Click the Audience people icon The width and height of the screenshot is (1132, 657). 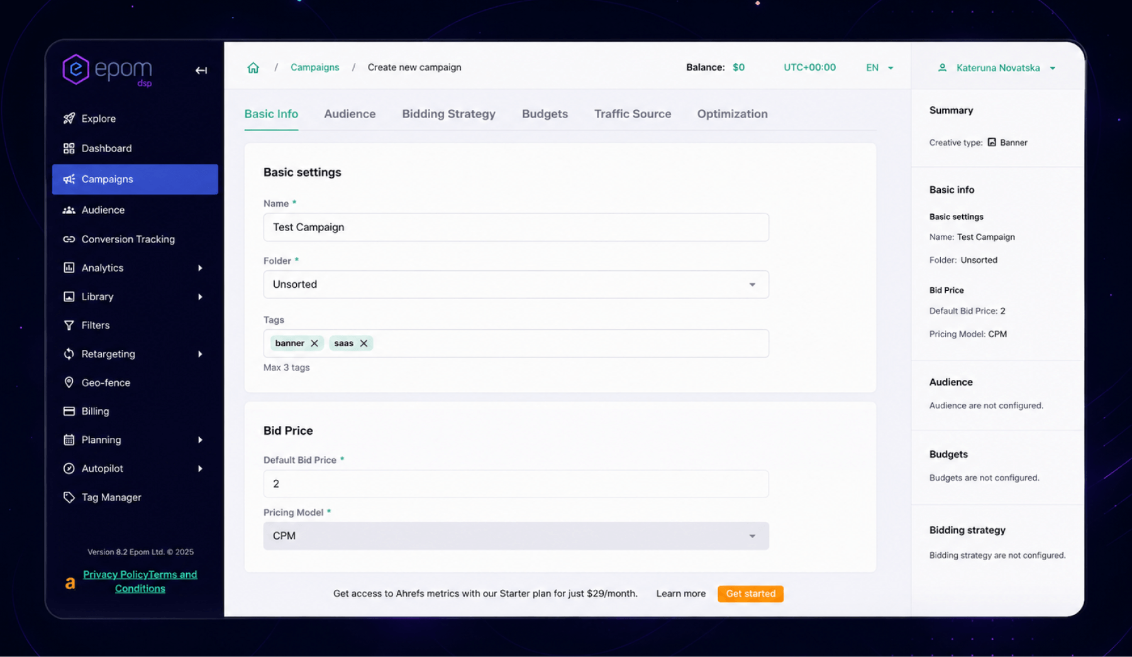click(69, 210)
